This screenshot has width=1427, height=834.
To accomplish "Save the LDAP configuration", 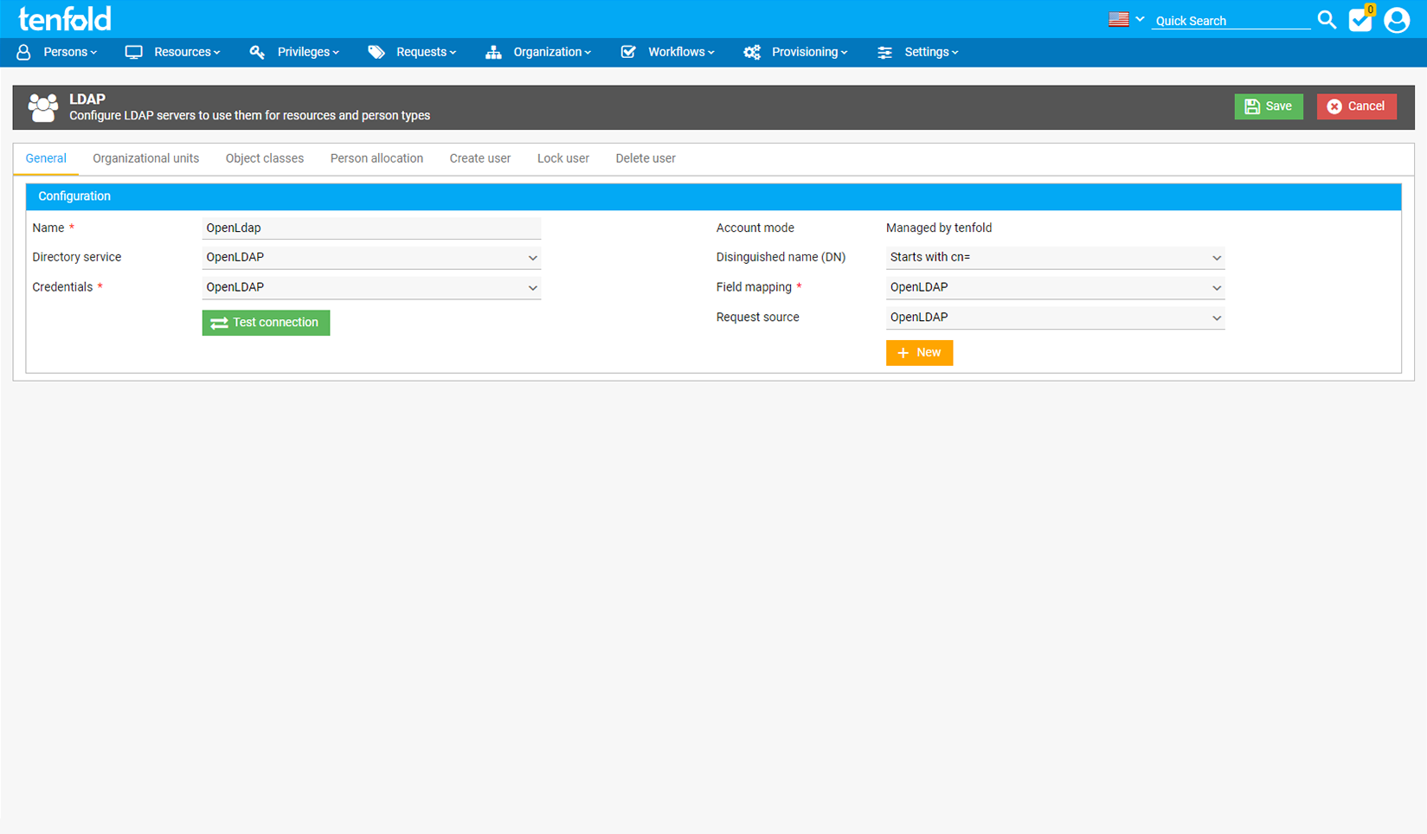I will (x=1269, y=106).
